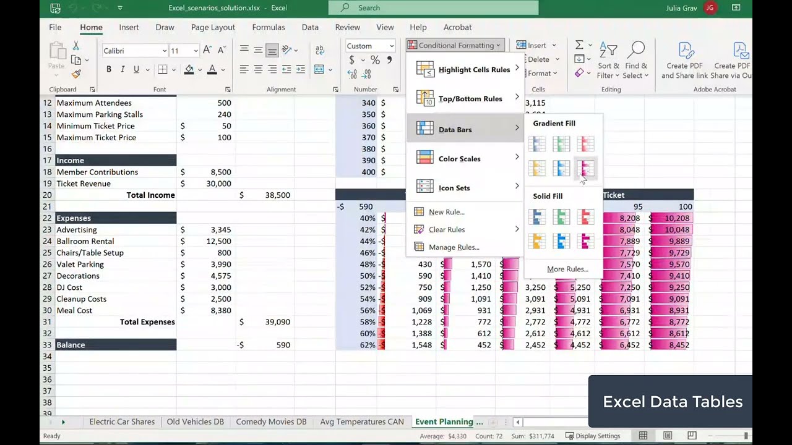Image resolution: width=792 pixels, height=445 pixels.
Task: Select the Total Expenses label cell
Action: 116,322
